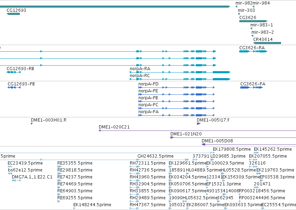Click the DME1-003H01.R label

click(49, 120)
